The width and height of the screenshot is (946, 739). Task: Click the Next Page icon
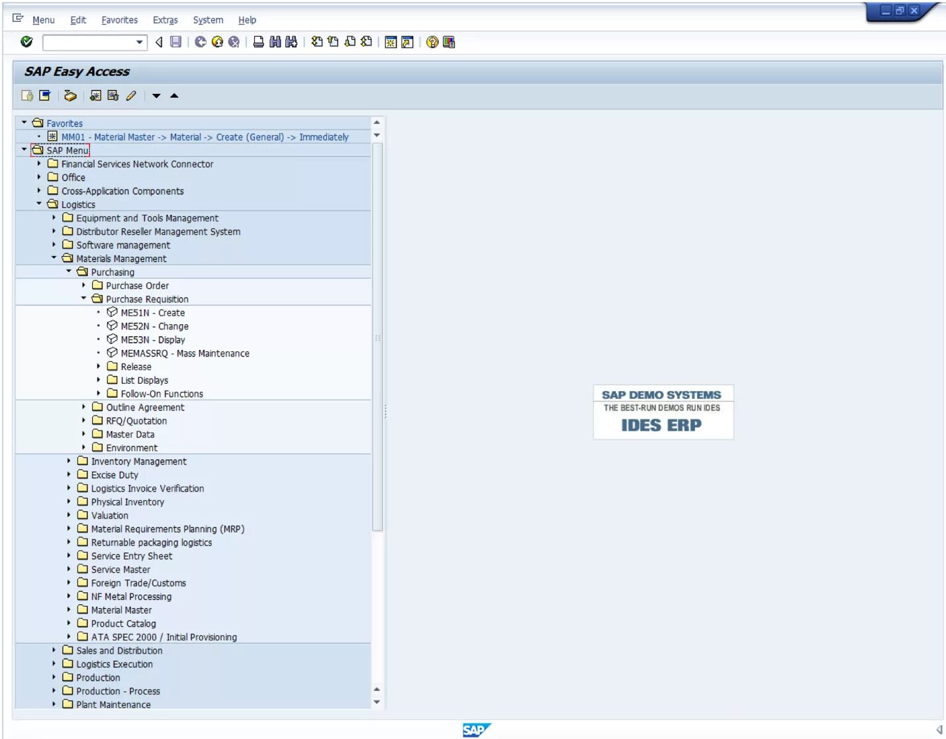coord(350,42)
